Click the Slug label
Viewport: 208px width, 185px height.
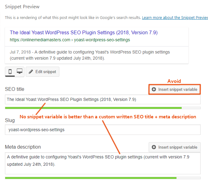point(10,120)
